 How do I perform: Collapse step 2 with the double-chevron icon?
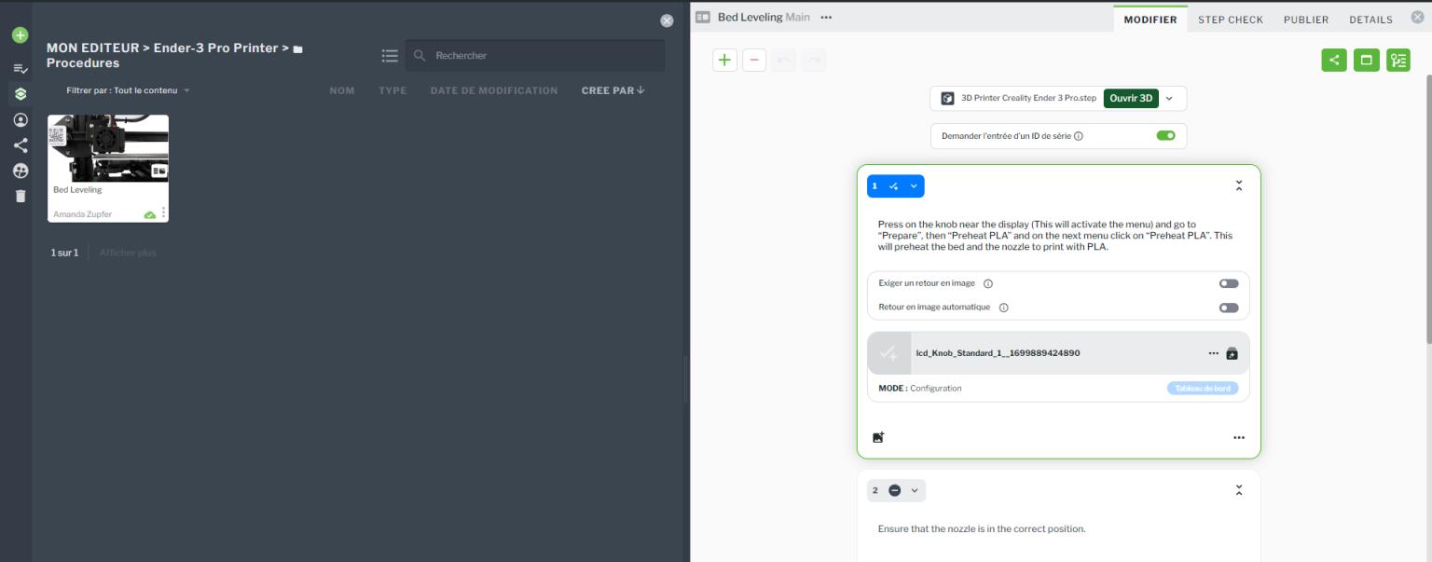[x=1239, y=490]
